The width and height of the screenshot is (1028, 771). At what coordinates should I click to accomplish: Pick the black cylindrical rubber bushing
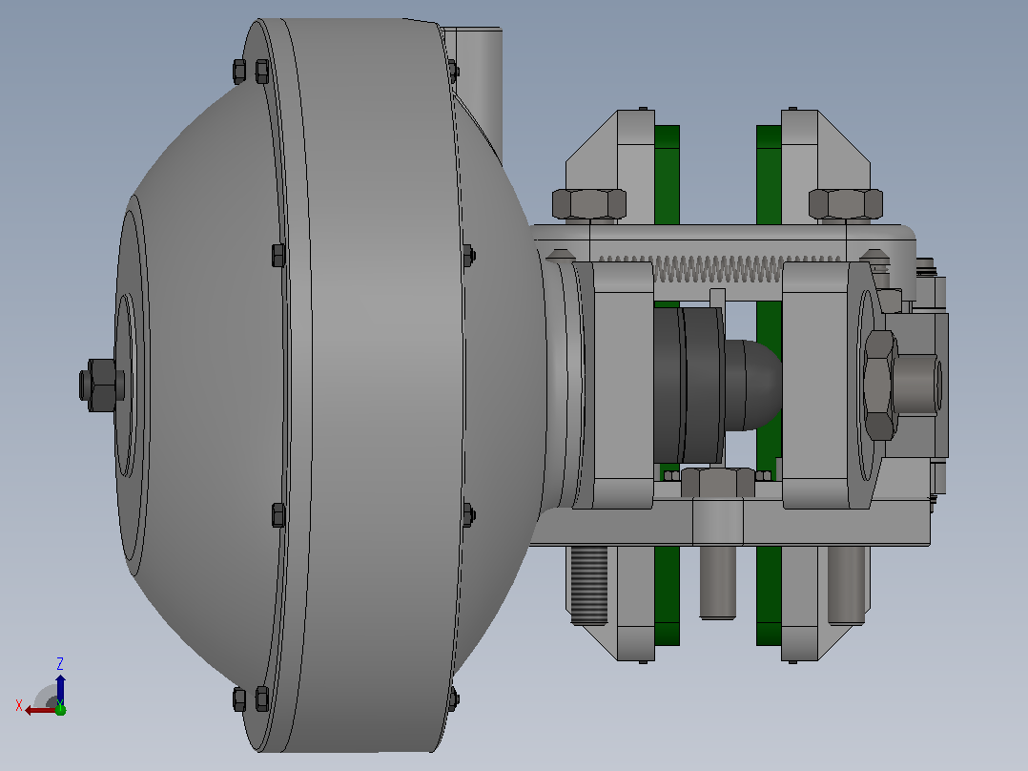coord(689,385)
